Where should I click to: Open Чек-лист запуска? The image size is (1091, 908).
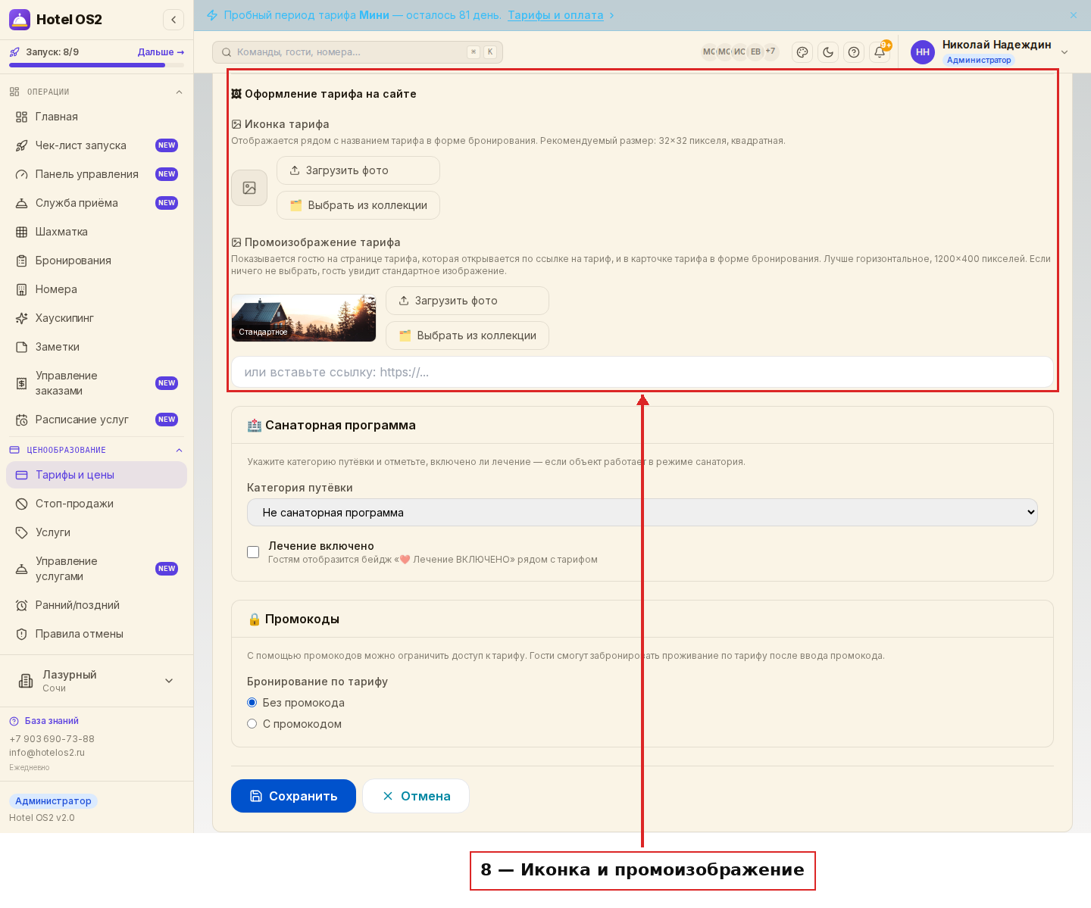[x=96, y=145]
